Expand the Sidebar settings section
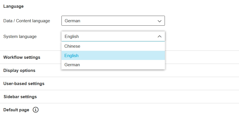Viewport: 239px width, 115px height. (x=20, y=97)
